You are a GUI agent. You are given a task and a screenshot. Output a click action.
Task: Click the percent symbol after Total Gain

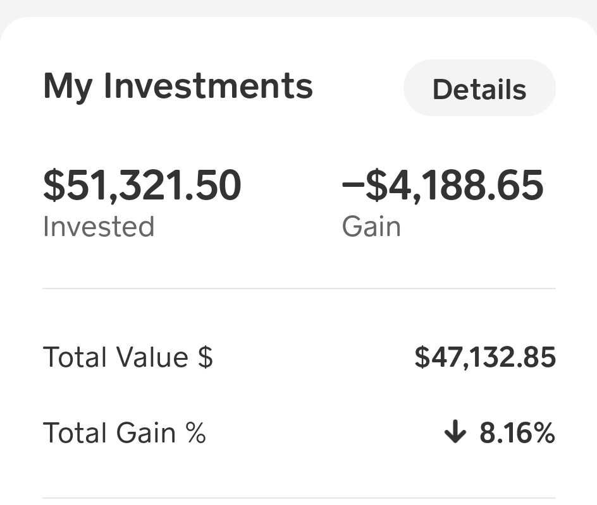coord(195,433)
